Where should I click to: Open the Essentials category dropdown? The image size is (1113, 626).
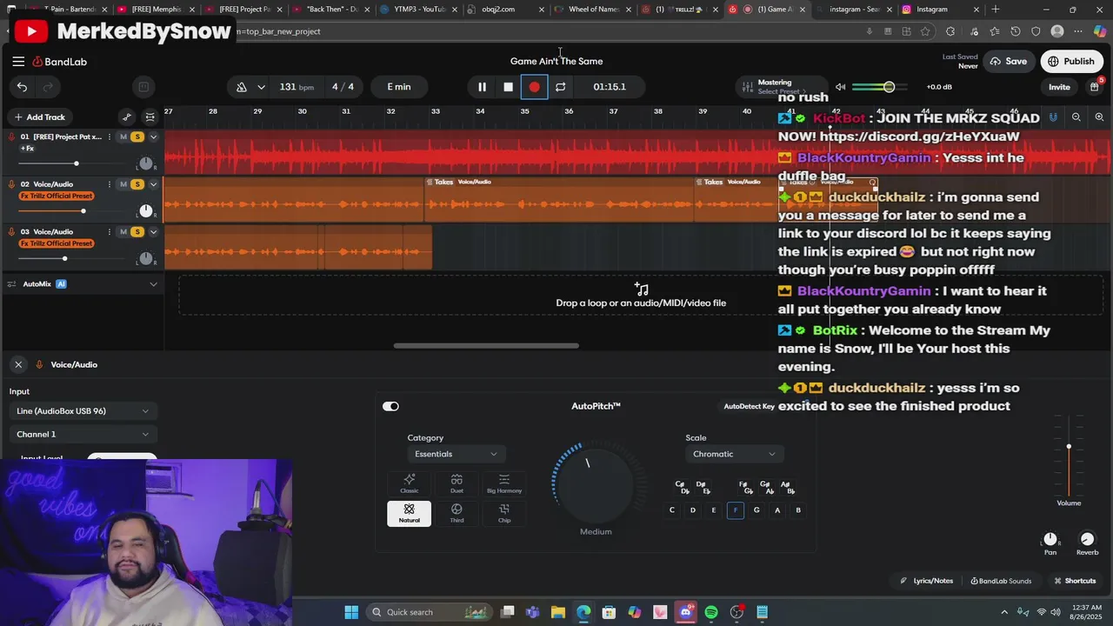457,454
